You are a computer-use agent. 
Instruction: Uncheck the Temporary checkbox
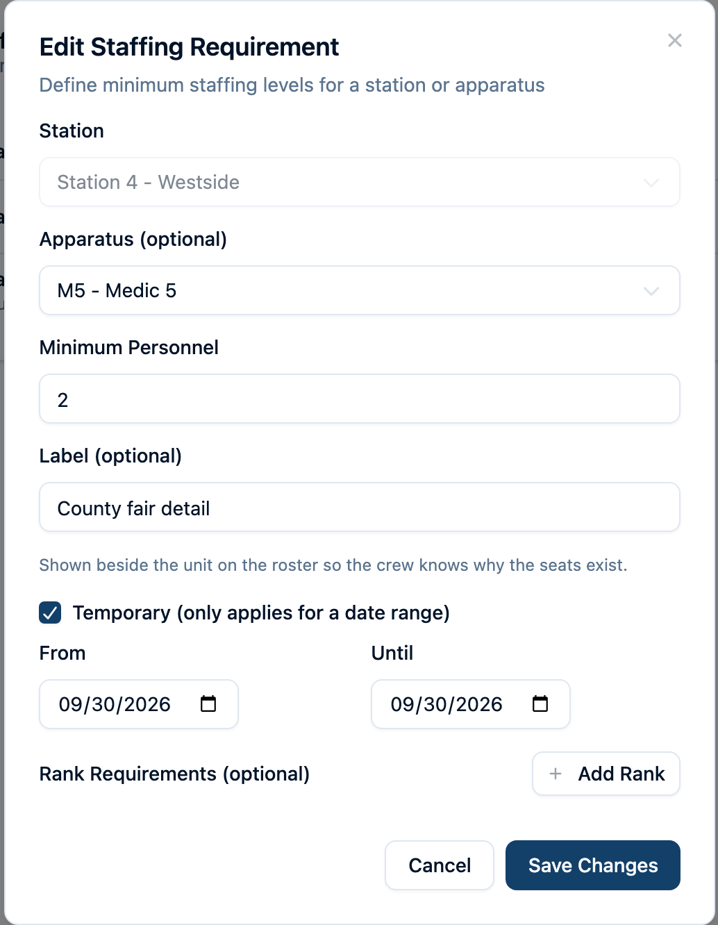pos(50,612)
